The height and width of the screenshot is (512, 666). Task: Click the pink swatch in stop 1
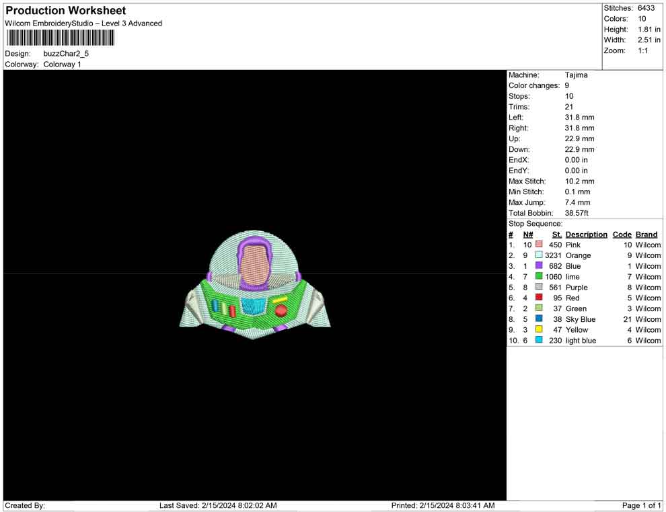coord(539,245)
